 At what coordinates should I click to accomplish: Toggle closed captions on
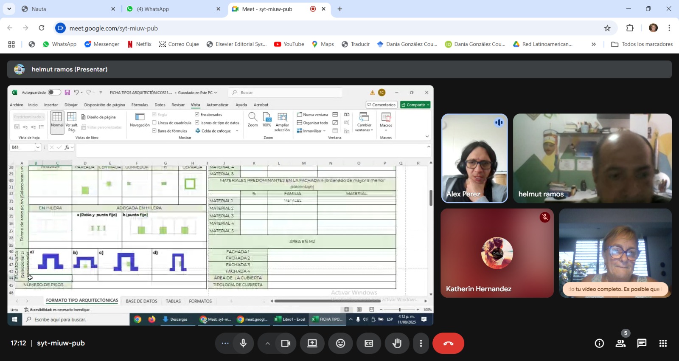pyautogui.click(x=369, y=344)
